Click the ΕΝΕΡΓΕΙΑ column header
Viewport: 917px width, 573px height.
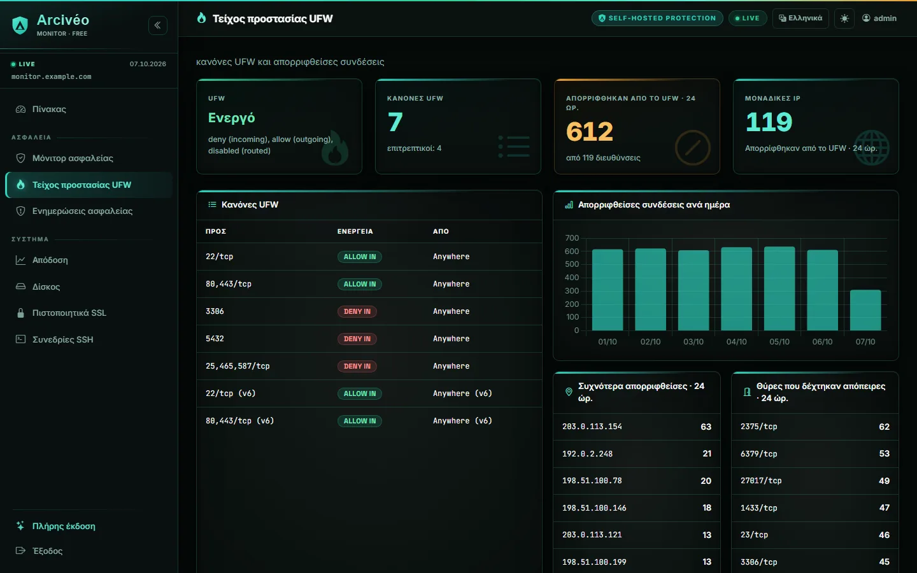tap(355, 232)
